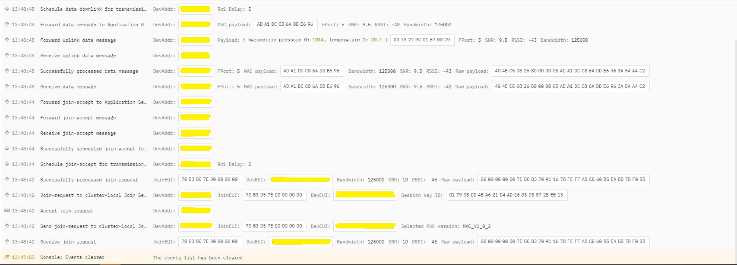
Task: Click the link icon beside Accept join-request
Action: click(7, 211)
